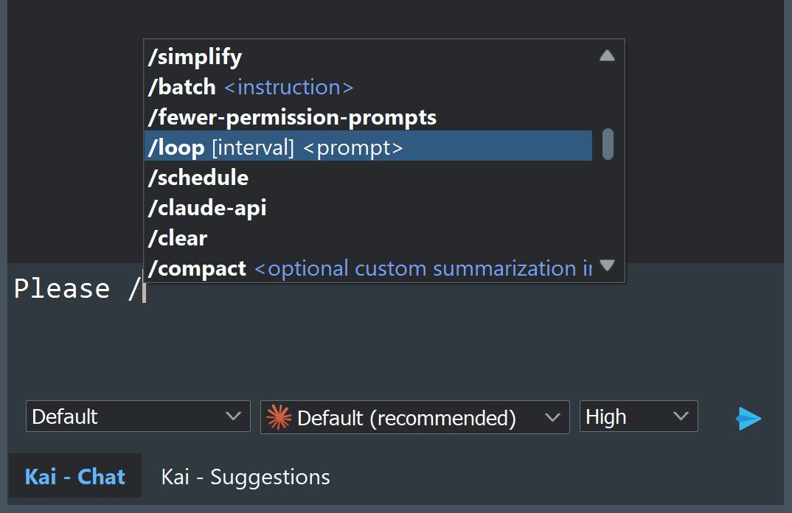Viewport: 792px width, 513px height.
Task: Select the /simplify command
Action: (x=368, y=57)
